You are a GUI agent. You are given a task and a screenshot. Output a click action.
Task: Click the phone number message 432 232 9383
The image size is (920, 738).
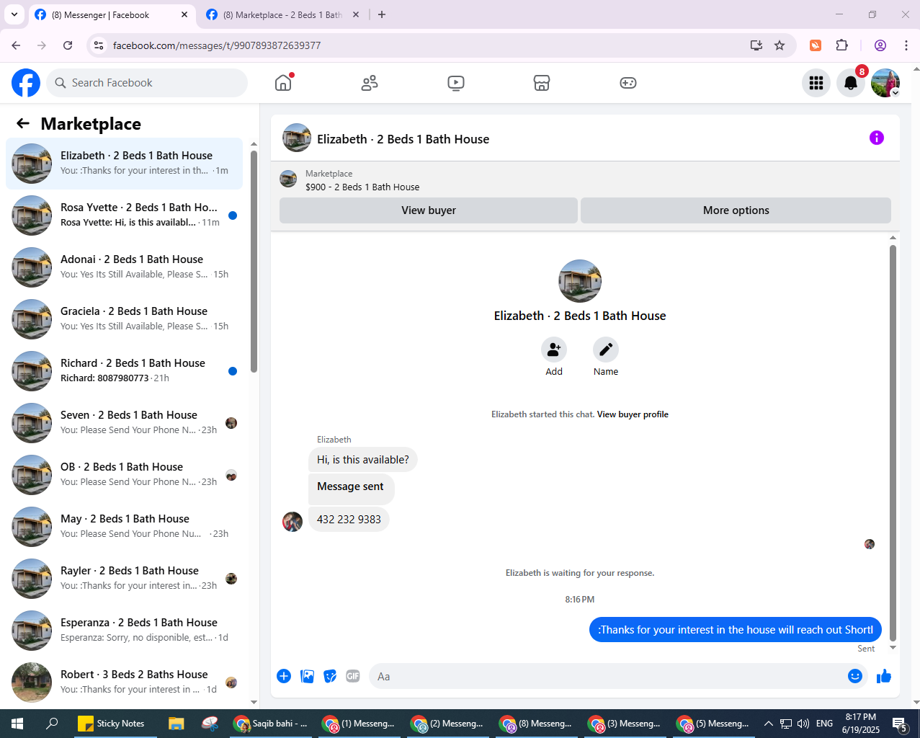(x=349, y=520)
